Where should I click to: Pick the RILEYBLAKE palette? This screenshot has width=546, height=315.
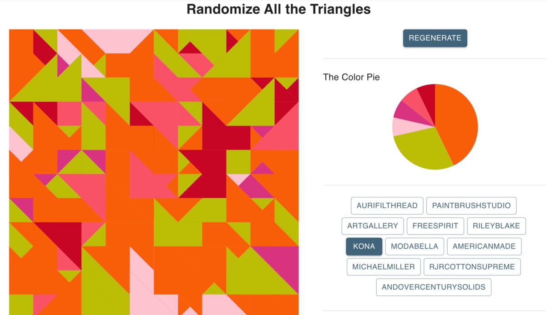point(496,226)
